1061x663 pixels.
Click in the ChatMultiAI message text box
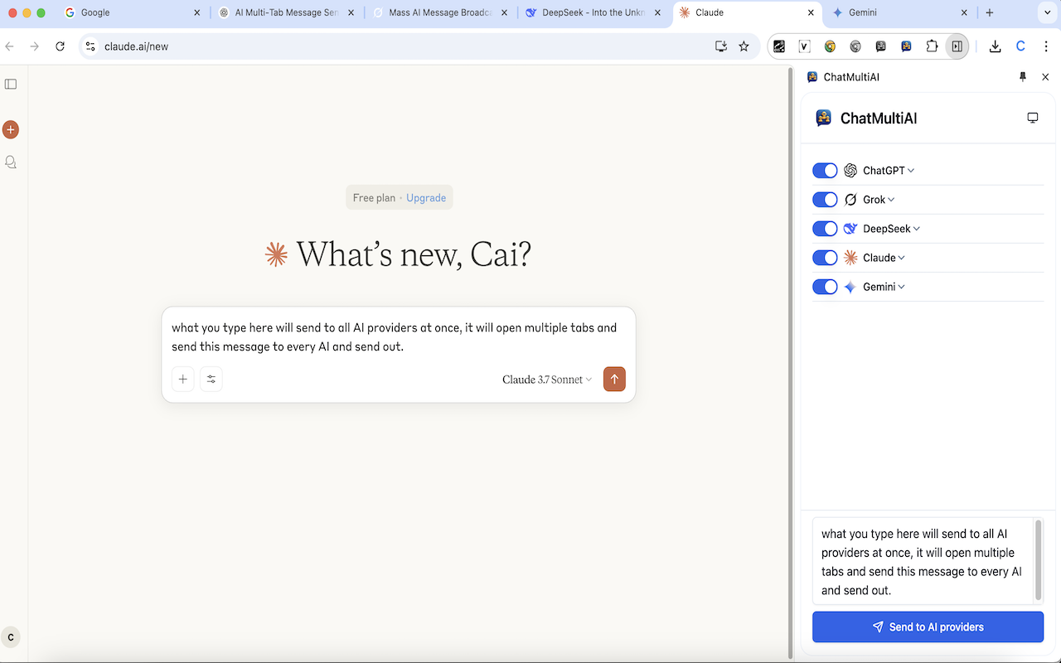(x=923, y=562)
